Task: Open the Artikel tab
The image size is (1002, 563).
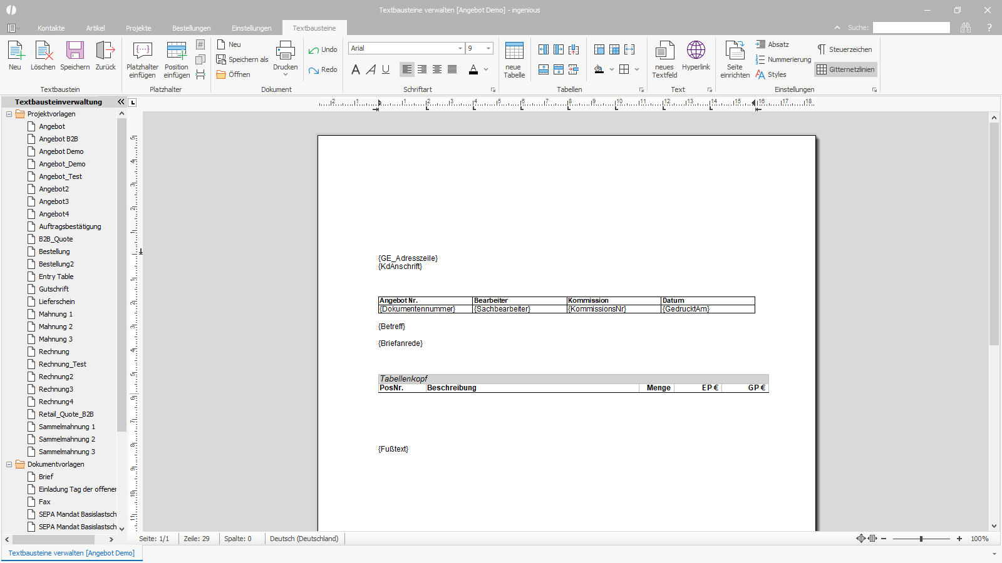Action: [x=95, y=28]
